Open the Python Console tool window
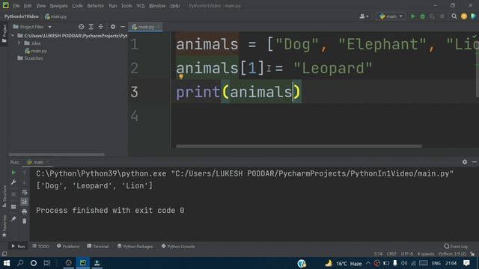The height and width of the screenshot is (269, 479). point(178,247)
